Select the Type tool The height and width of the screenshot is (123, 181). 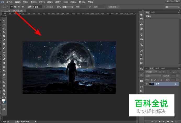4,79
